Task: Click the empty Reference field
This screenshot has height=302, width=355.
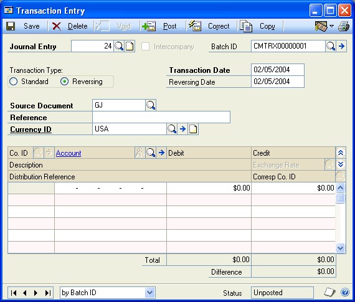Action: pos(161,117)
